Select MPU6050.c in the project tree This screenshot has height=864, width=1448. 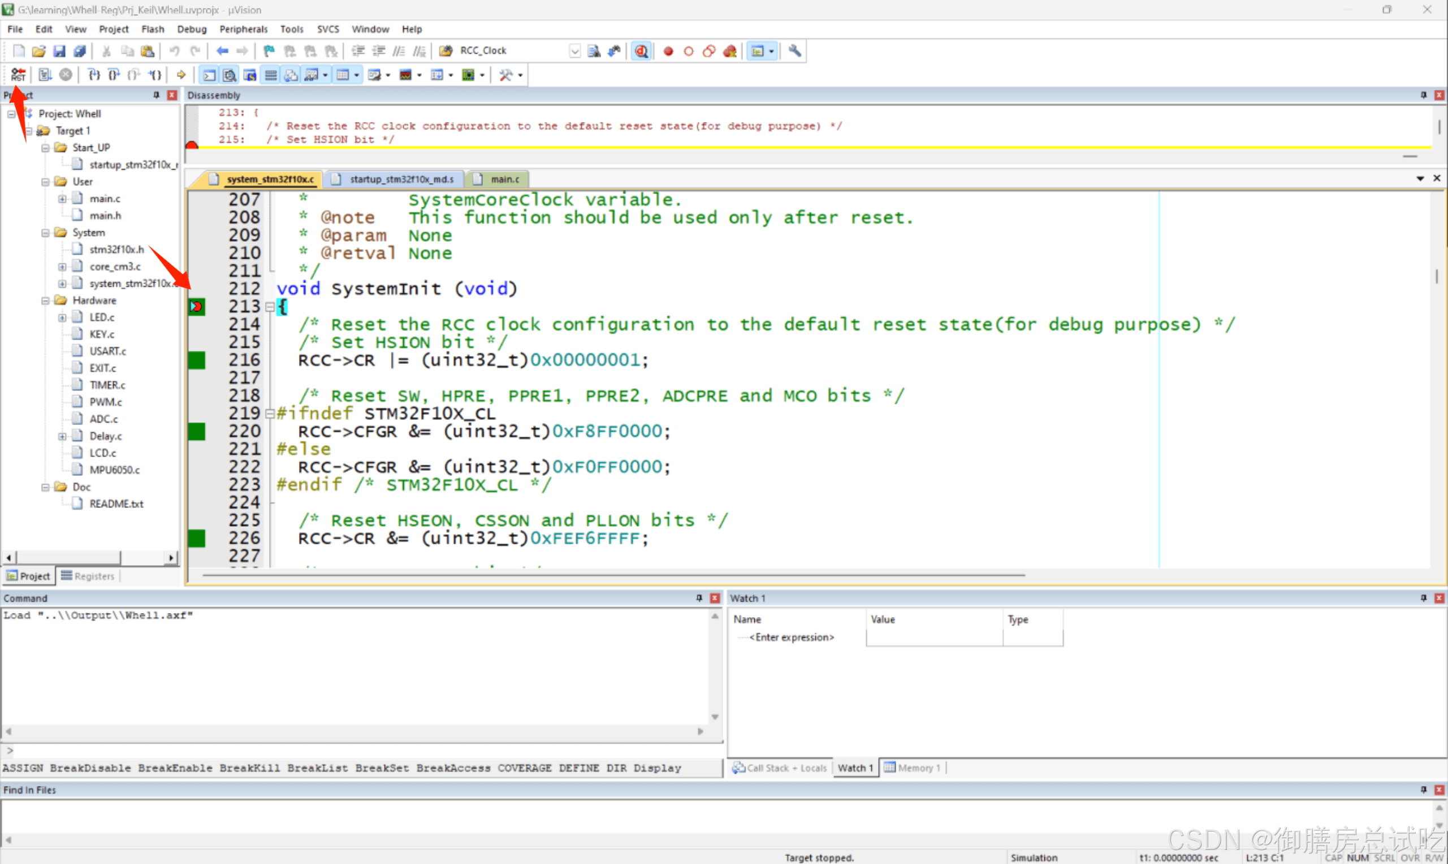114,470
